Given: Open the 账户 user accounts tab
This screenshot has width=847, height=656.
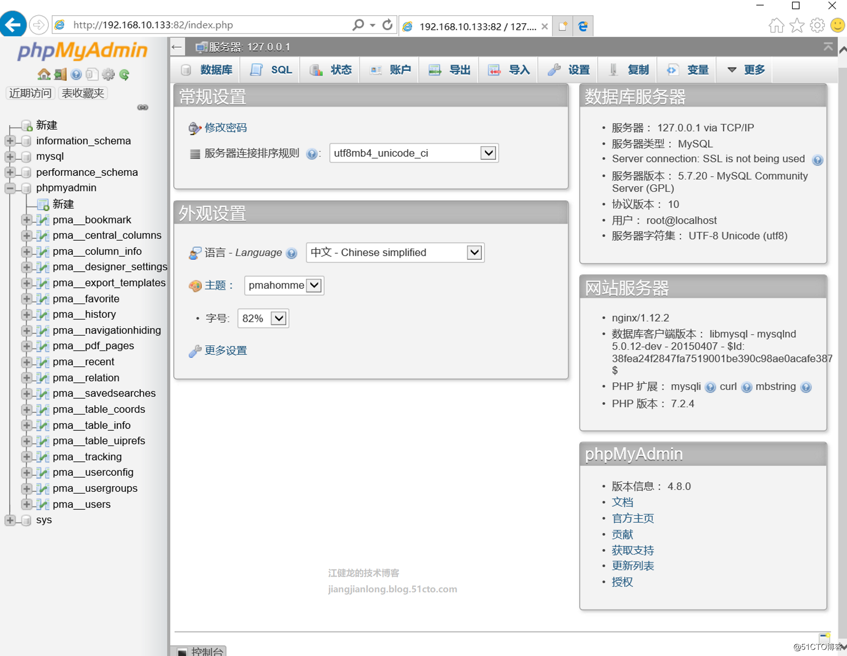Looking at the screenshot, I should point(390,70).
